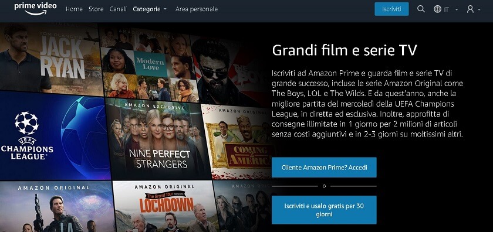
Task: Expand the Categorie dropdown arrow
Action: tap(165, 9)
